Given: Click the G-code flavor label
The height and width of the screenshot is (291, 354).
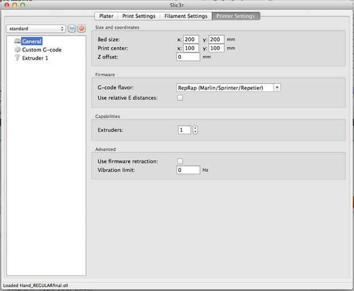Looking at the screenshot, I should [x=115, y=87].
